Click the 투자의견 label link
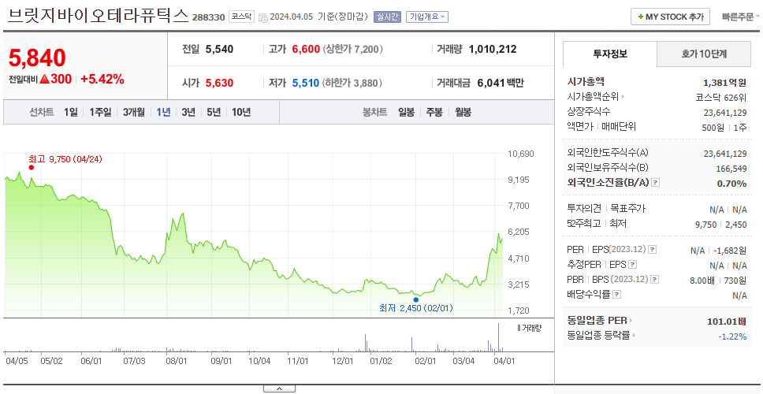 pyautogui.click(x=584, y=209)
